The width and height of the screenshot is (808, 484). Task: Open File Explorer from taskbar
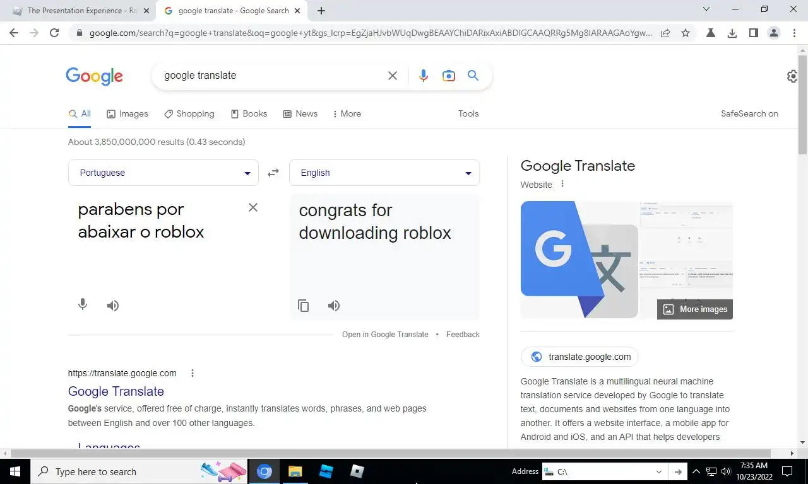295,471
